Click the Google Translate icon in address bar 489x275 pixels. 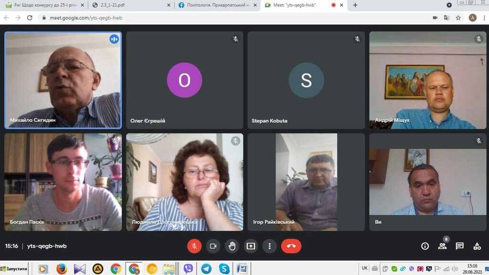446,18
